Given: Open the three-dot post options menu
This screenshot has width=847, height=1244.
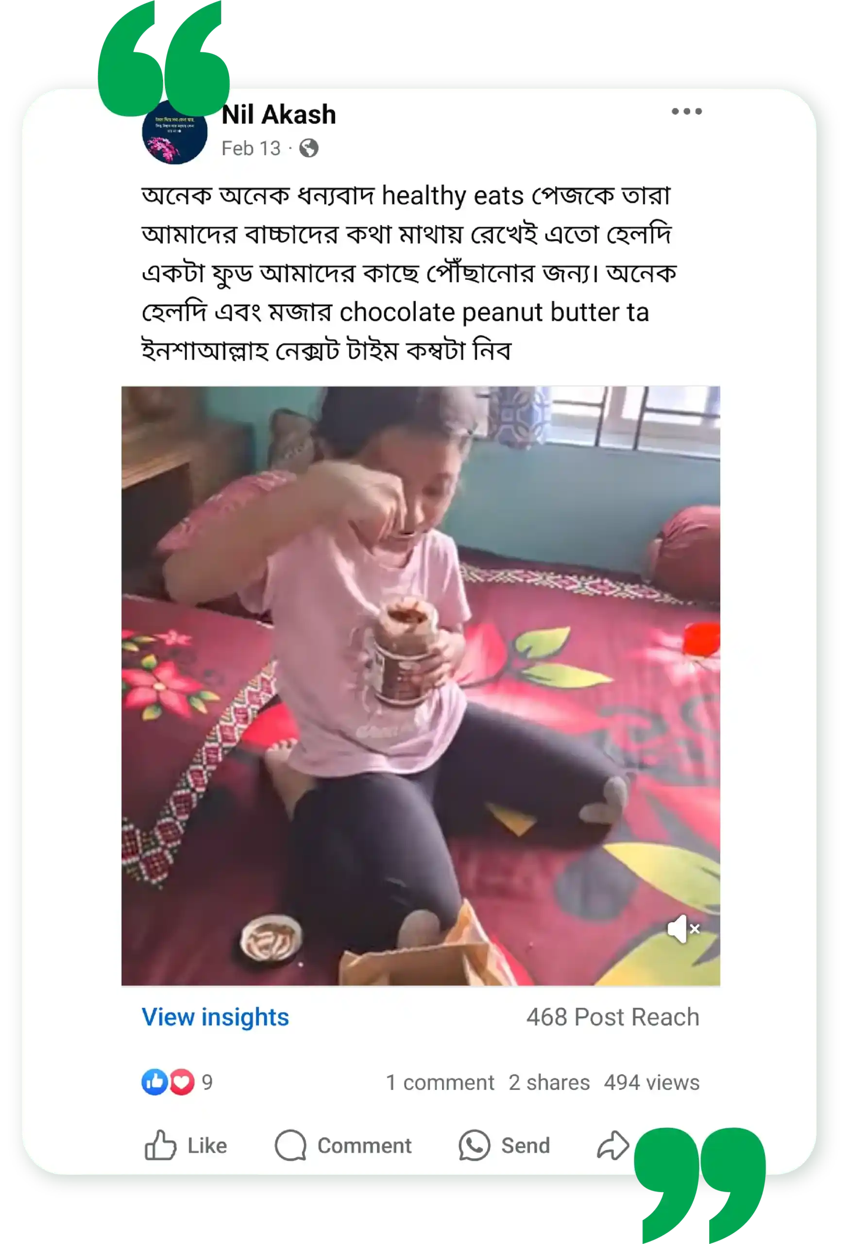Looking at the screenshot, I should 686,111.
